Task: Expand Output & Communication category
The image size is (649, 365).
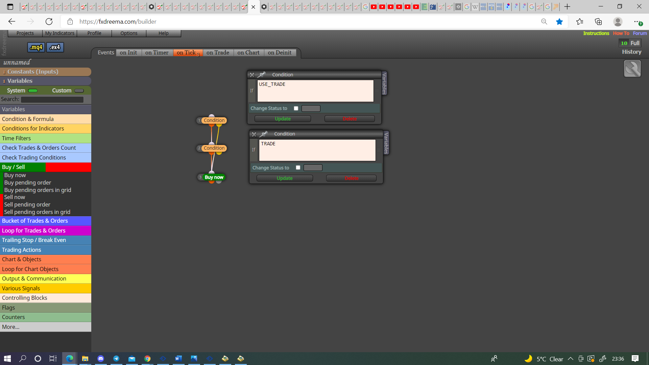Action: point(46,278)
